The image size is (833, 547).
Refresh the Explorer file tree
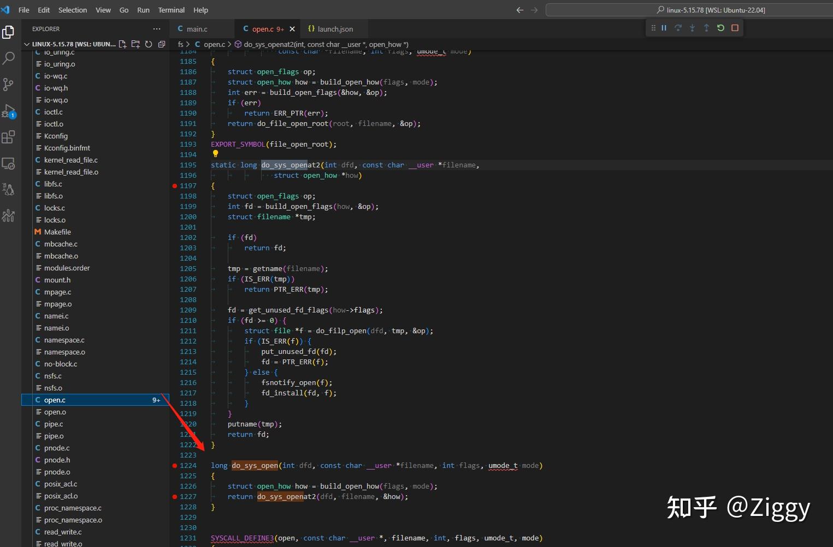(x=149, y=44)
